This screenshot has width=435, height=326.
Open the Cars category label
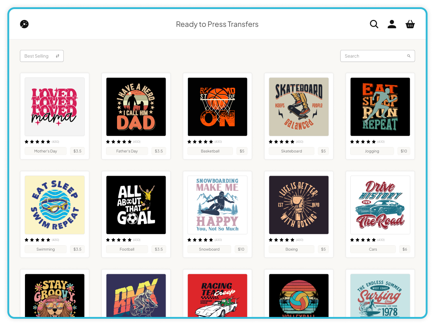[373, 249]
